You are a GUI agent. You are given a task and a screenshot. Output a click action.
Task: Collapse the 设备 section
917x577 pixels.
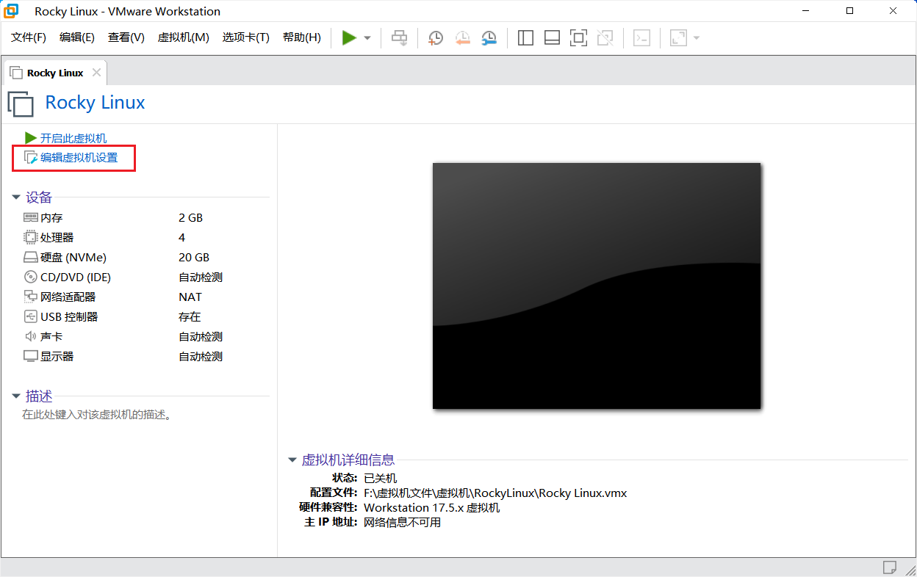[x=16, y=197]
